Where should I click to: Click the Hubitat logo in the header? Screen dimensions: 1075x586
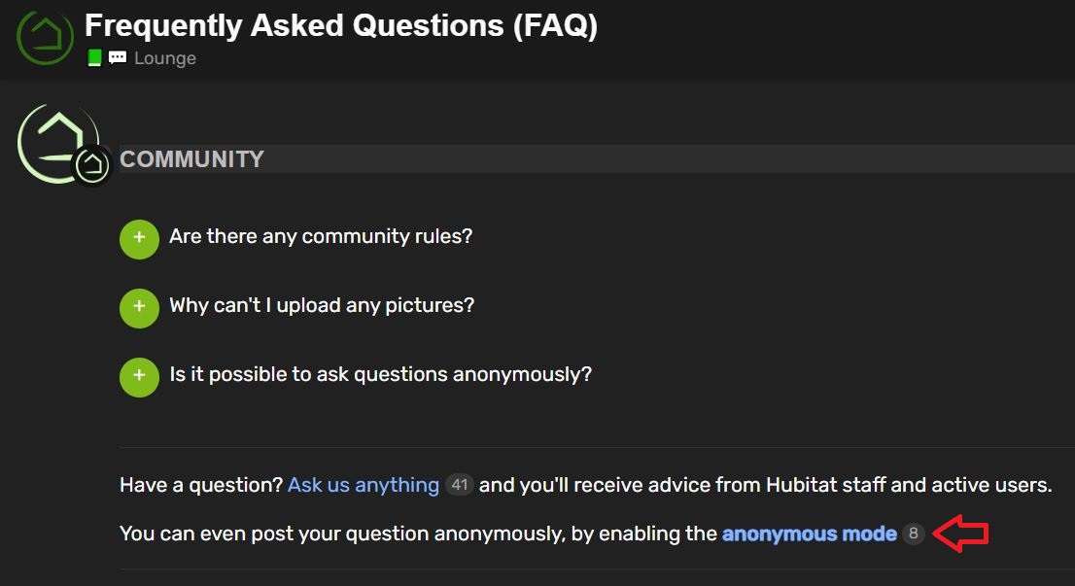pyautogui.click(x=45, y=37)
